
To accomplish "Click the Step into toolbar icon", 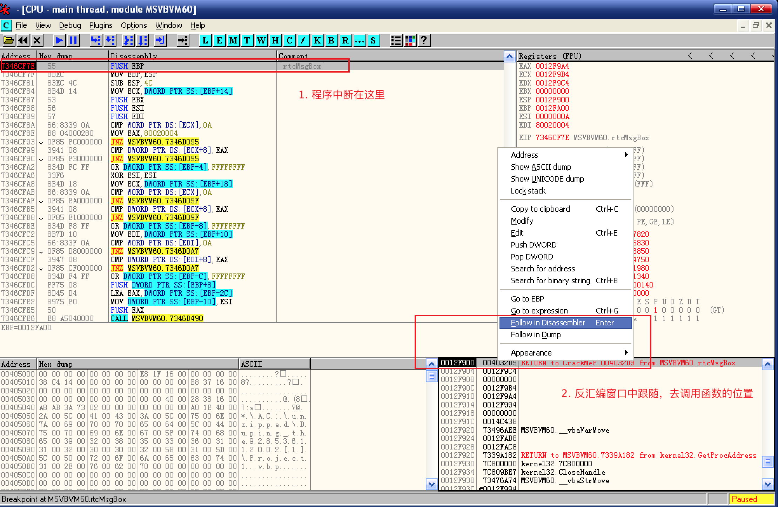I will 95,41.
